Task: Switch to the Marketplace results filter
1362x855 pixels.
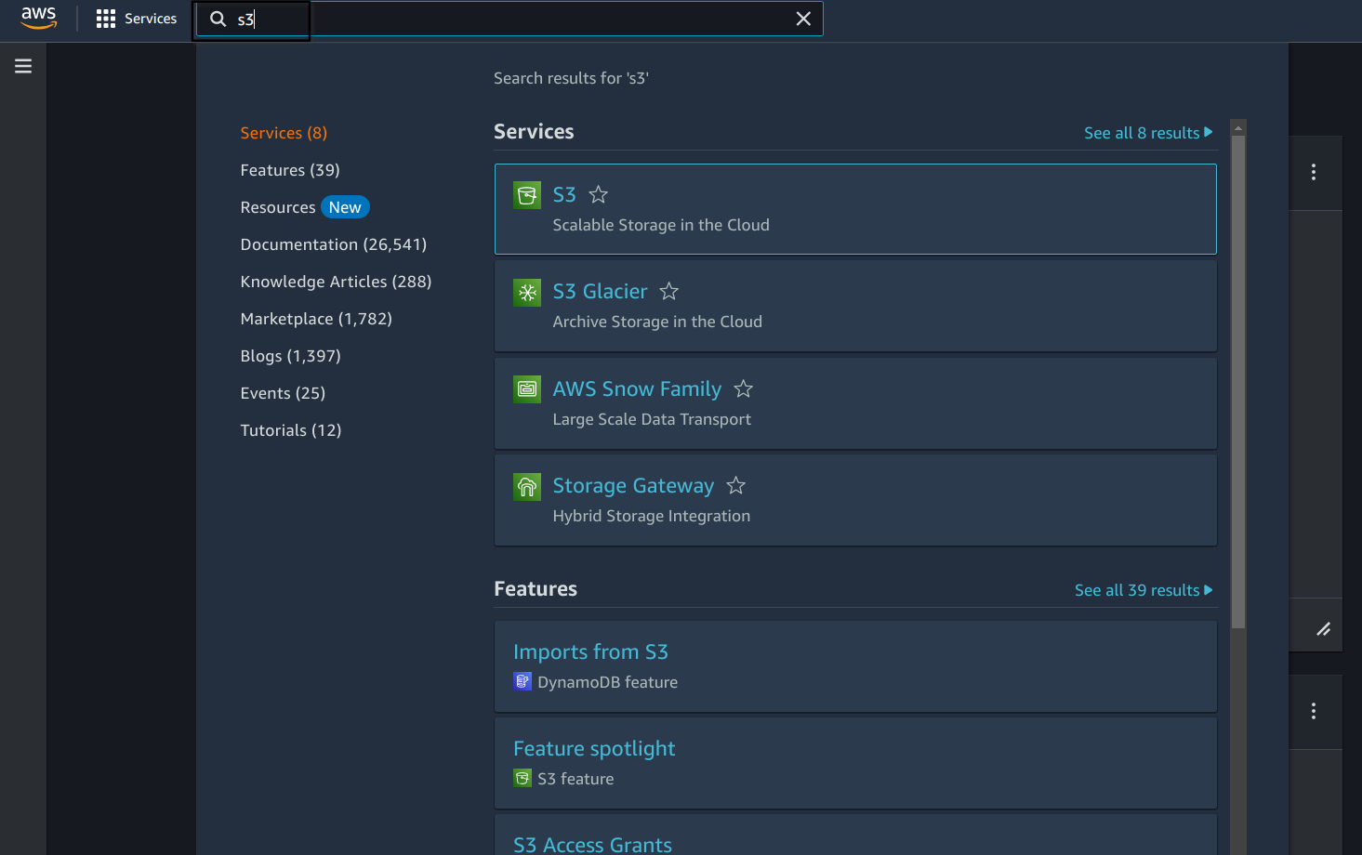Action: 316,318
